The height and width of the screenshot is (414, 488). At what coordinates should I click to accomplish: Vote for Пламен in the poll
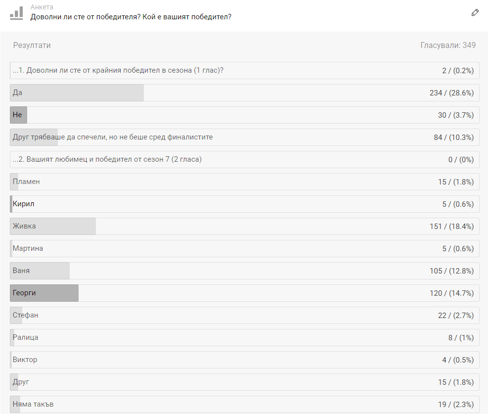point(245,182)
